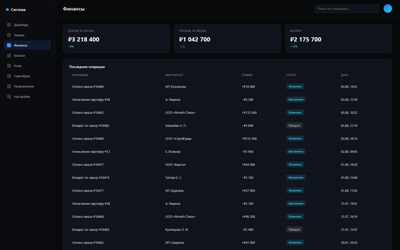Click the amount +₽215 300
The height and width of the screenshot is (250, 400).
[249, 138]
